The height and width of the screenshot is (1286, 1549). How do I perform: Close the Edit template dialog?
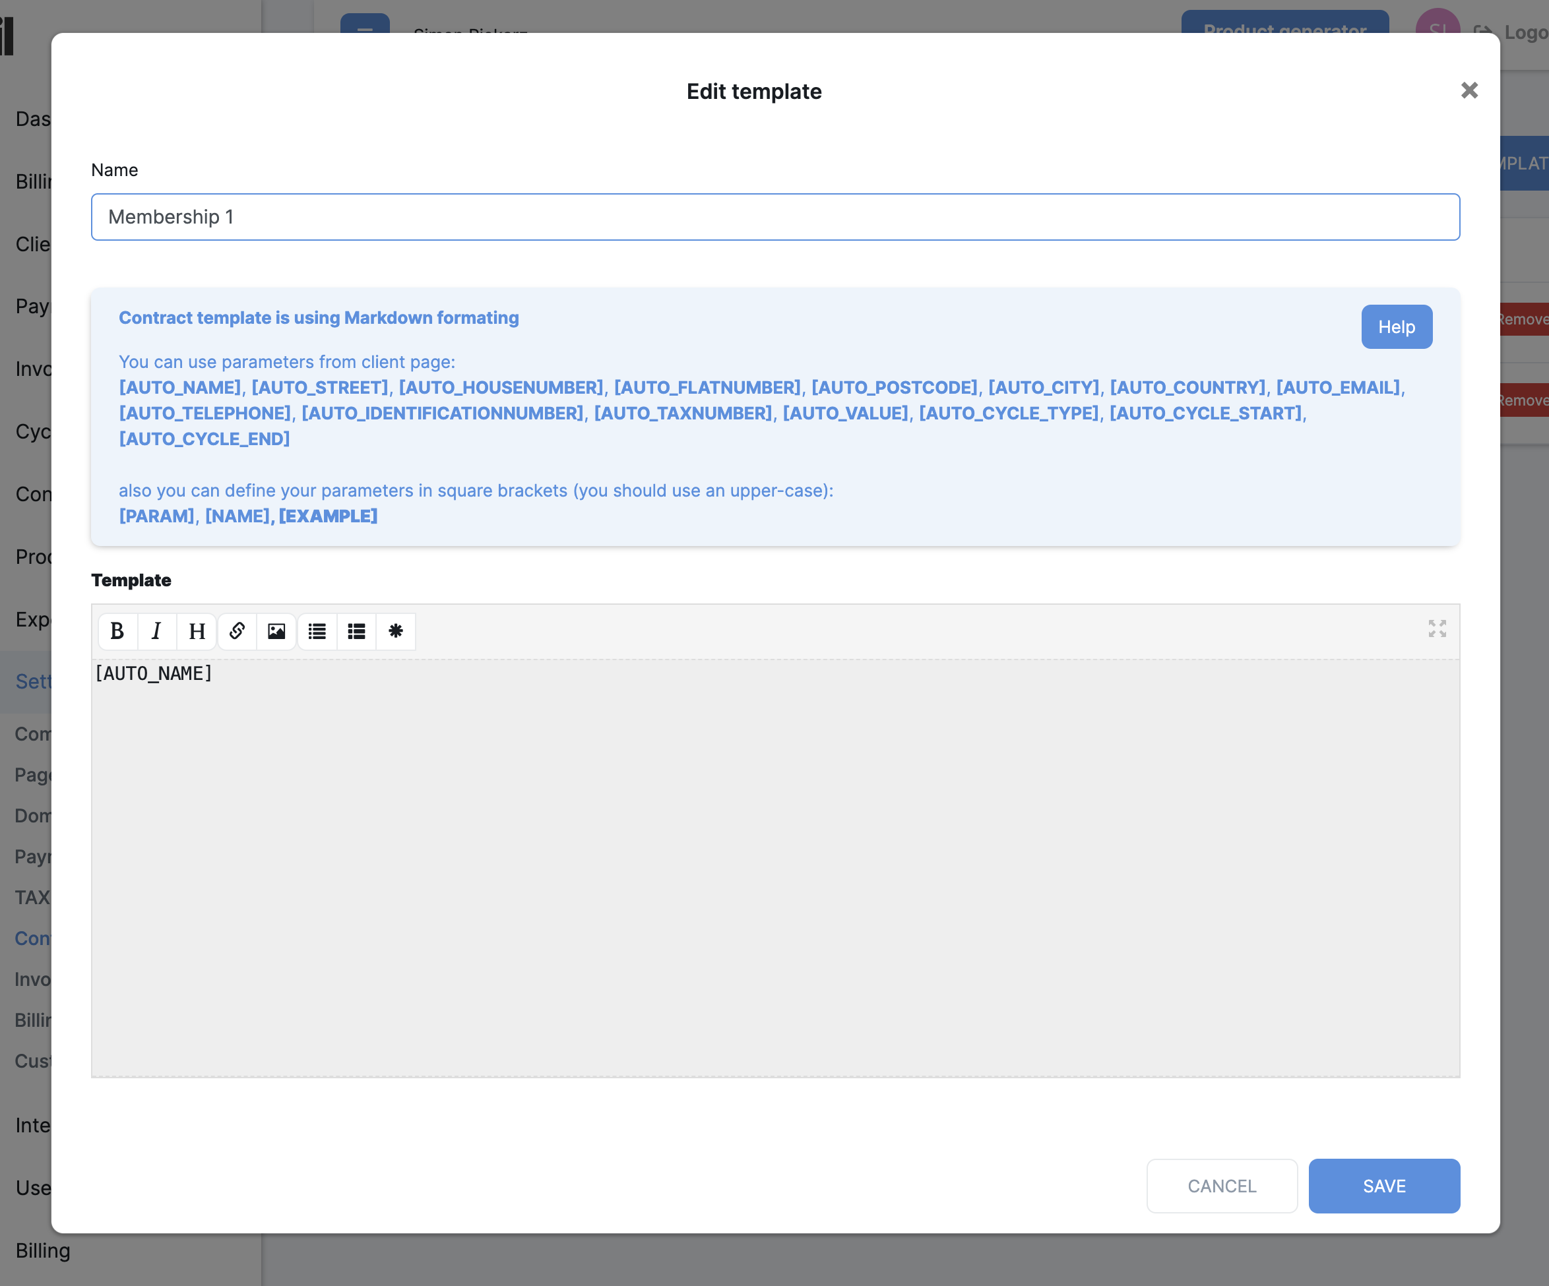tap(1469, 91)
